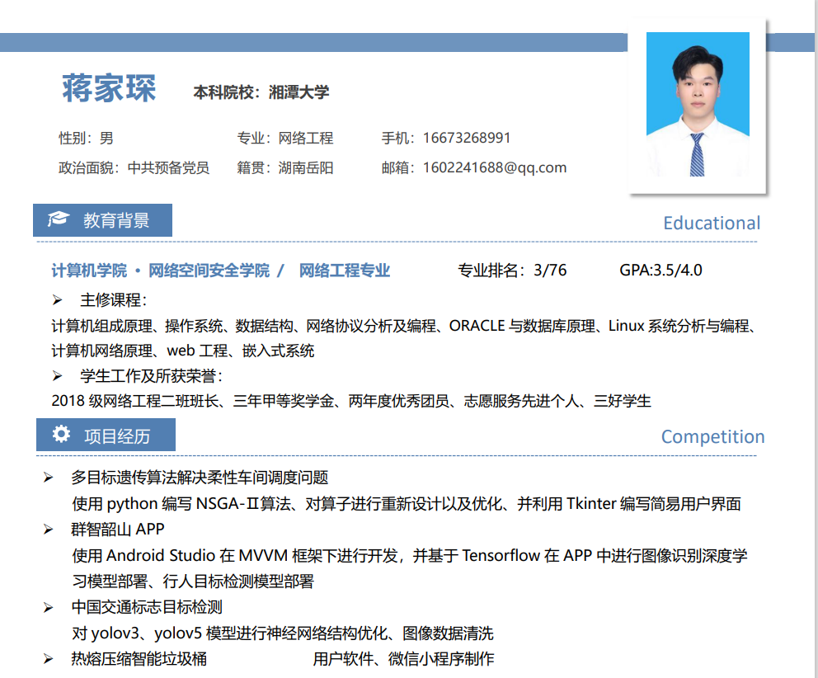The width and height of the screenshot is (818, 678).
Task: Click arrow bullet beside 多目标遗传算法 project
Action: pos(49,478)
